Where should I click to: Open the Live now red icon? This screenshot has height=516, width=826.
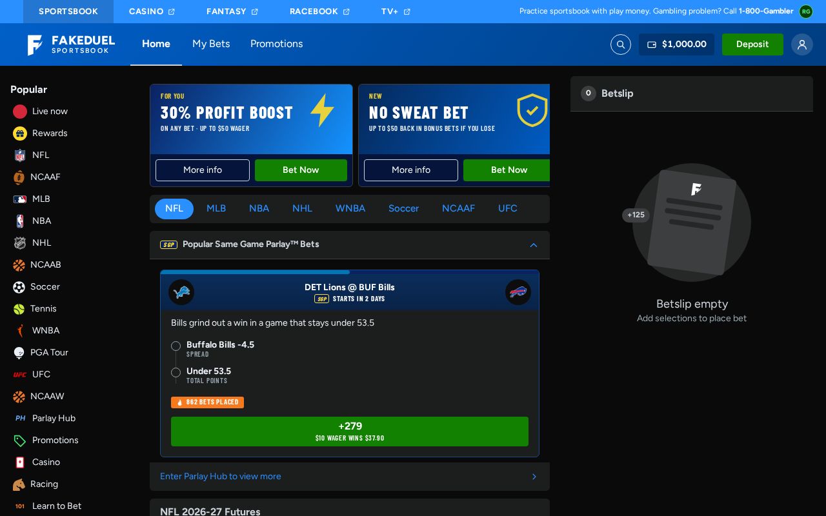pos(20,112)
